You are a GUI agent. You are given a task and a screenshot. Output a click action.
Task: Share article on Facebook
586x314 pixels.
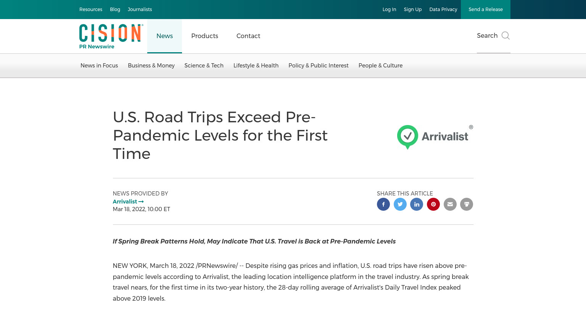pos(383,204)
